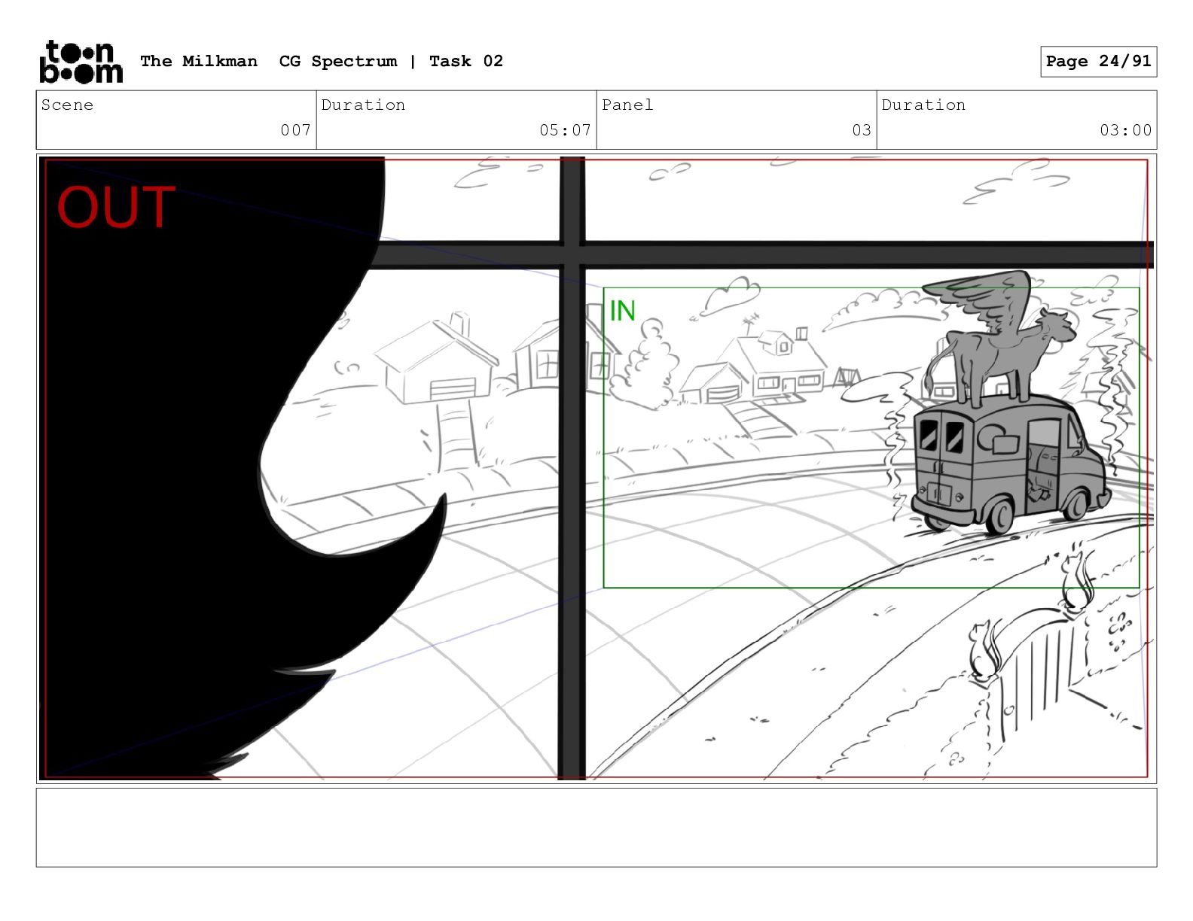Screen dimensions: 1193x921
Task: Click the scene number '007'
Action: click(295, 130)
